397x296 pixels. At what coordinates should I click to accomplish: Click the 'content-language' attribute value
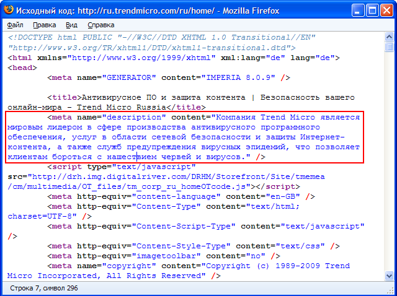(x=176, y=196)
